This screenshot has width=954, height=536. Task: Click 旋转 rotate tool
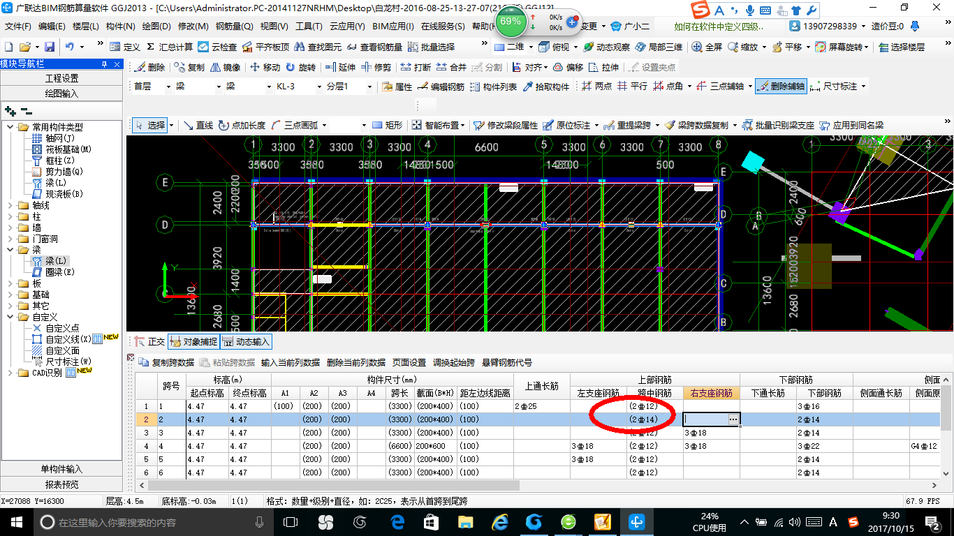(300, 67)
